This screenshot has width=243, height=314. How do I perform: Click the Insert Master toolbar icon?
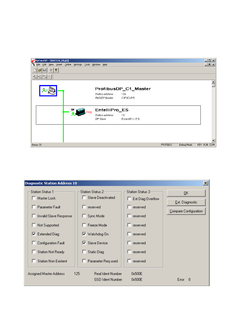35,77
